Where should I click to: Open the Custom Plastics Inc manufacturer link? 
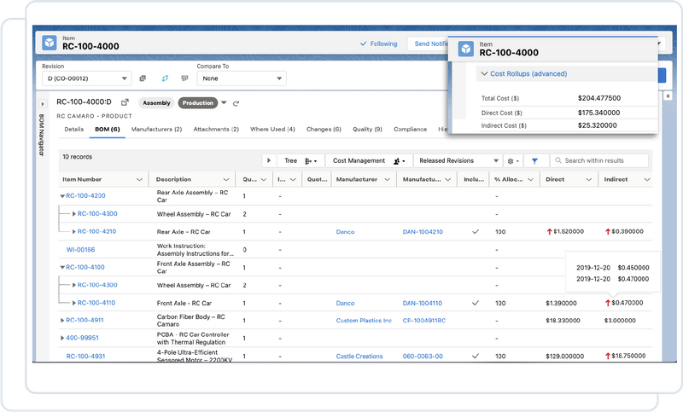[x=364, y=321]
